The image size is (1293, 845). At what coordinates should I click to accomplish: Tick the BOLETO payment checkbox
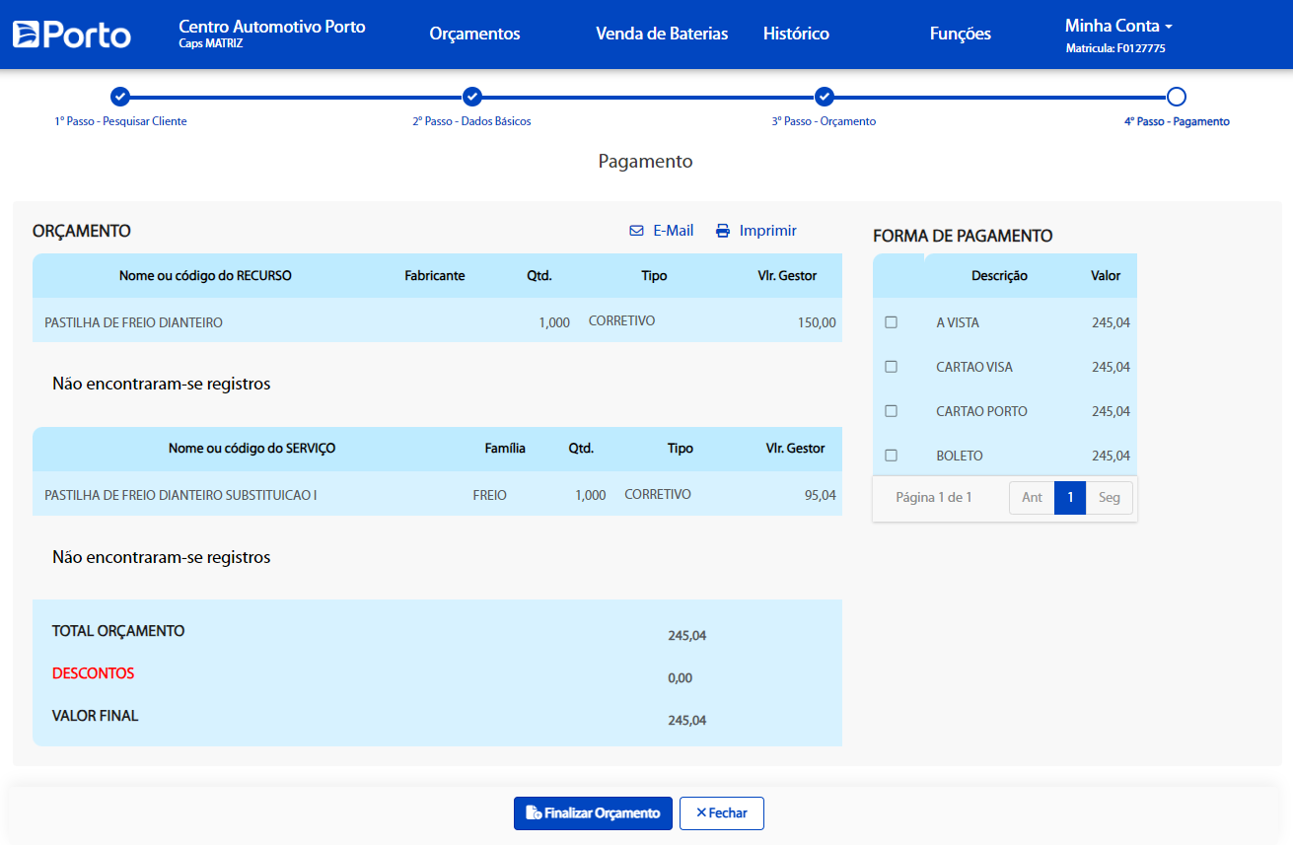(892, 456)
